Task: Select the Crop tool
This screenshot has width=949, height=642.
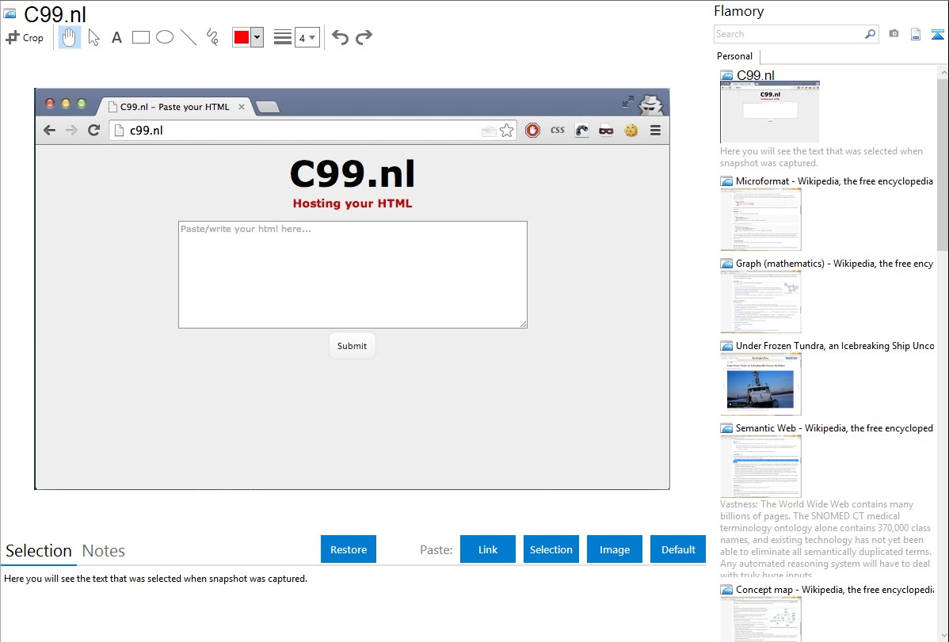Action: 25,37
